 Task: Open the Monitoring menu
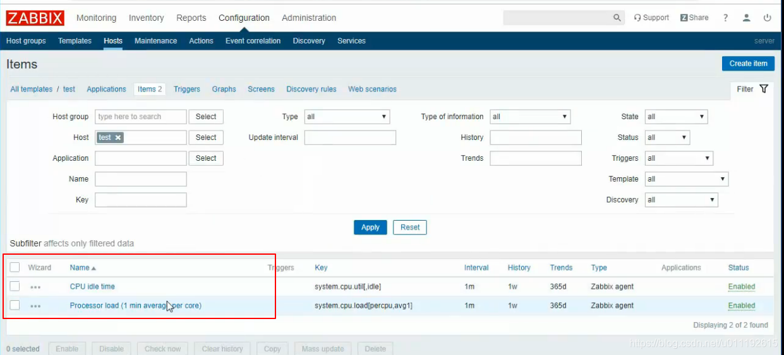pyautogui.click(x=96, y=18)
